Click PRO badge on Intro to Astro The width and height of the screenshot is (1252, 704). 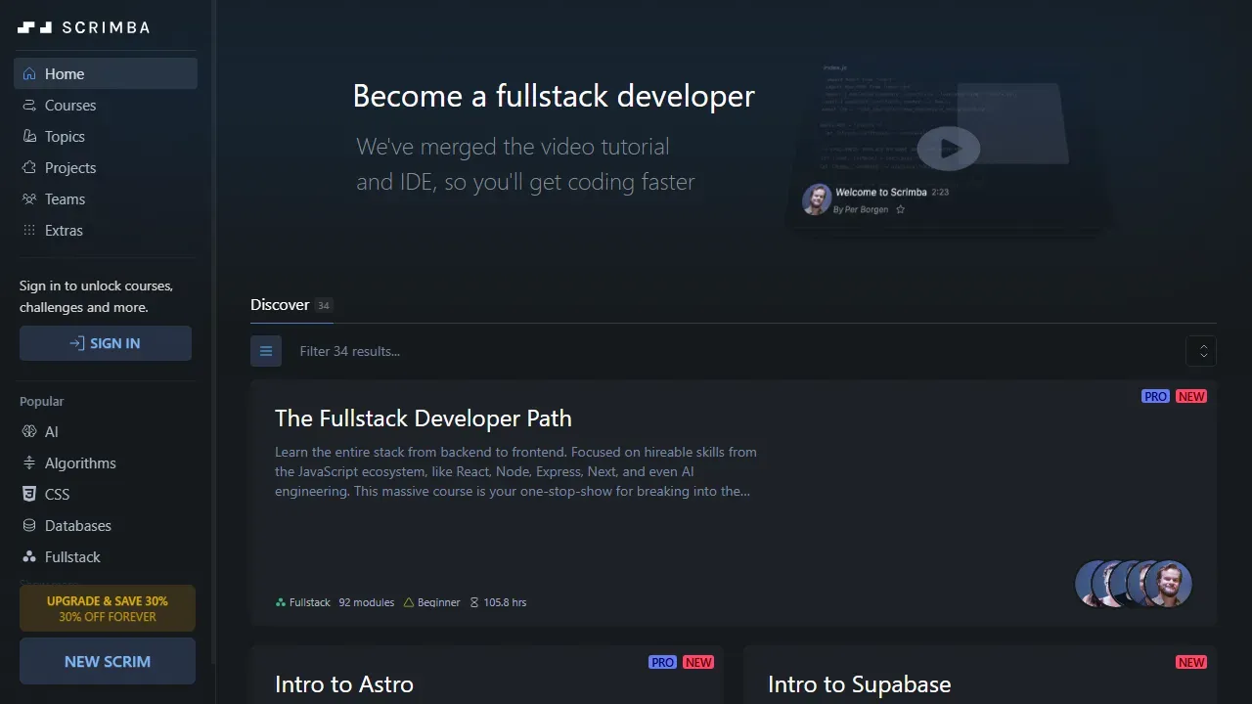coord(662,662)
